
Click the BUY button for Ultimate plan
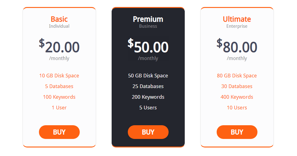pos(237,132)
